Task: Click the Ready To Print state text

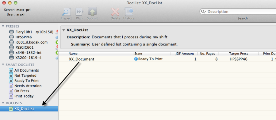Action: [x=150, y=59]
